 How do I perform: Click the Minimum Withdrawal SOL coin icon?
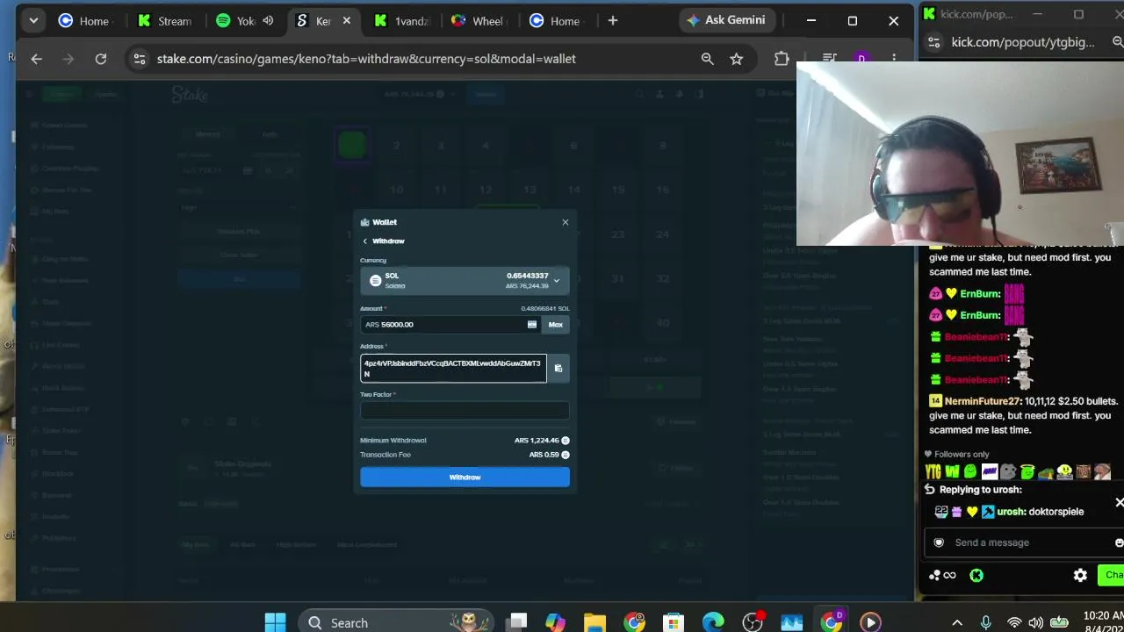pyautogui.click(x=566, y=441)
